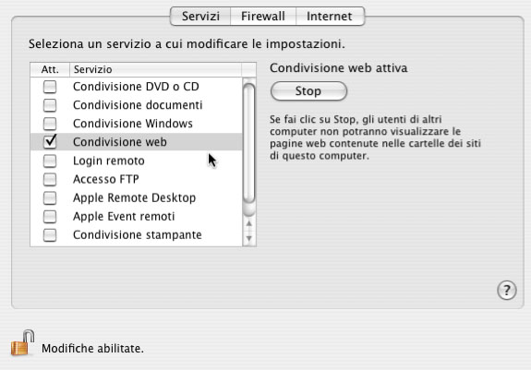The image size is (531, 370).
Task: Uncheck the Condivisione web checkbox
Action: (50, 141)
